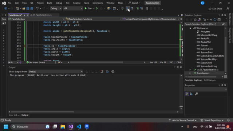This screenshot has height=131, width=233.
Task: Save Functions.cs with the Save icon
Action: (28, 8)
